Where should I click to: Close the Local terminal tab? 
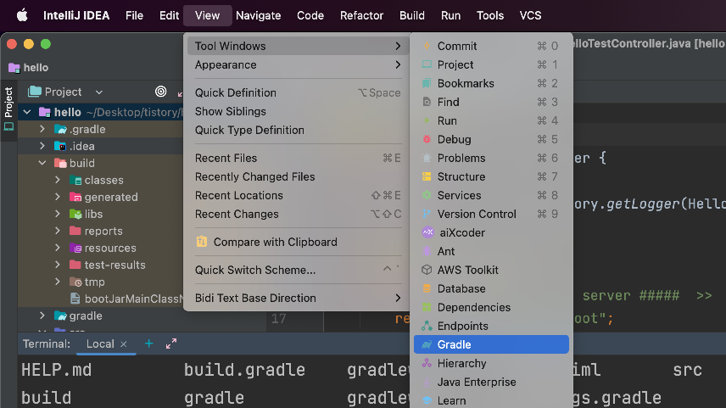click(x=124, y=344)
